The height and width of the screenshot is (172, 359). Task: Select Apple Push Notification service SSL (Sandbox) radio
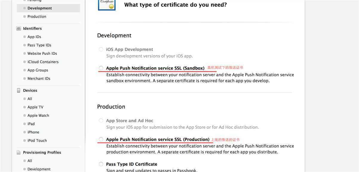click(x=101, y=68)
